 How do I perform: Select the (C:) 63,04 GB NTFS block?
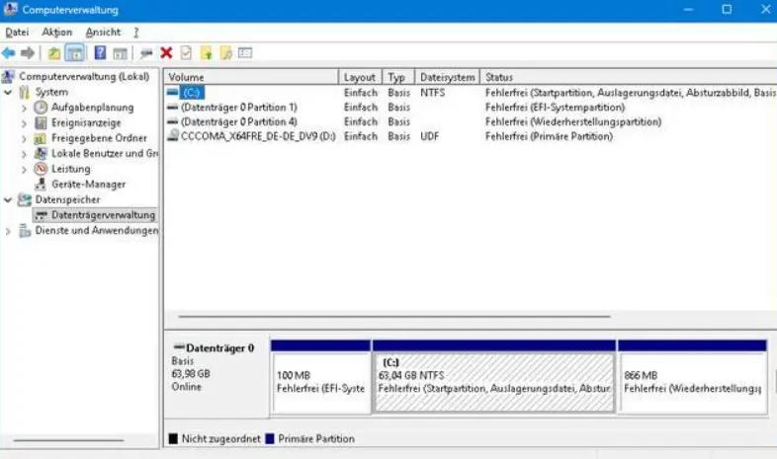tap(494, 377)
